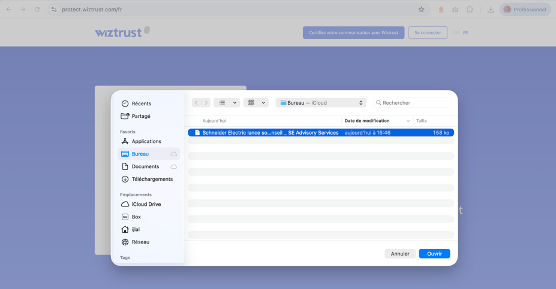The image size is (556, 289).
Task: Go forward with the dialog's forward arrow
Action: pos(206,102)
